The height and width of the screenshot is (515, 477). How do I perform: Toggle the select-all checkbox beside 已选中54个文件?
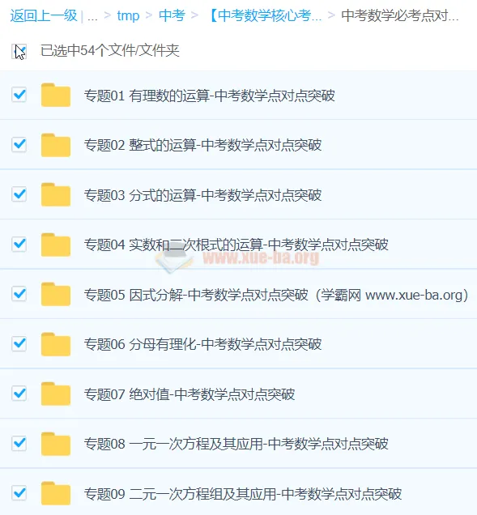click(19, 51)
